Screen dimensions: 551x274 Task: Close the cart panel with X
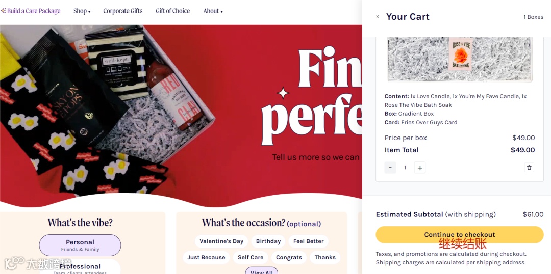378,17
